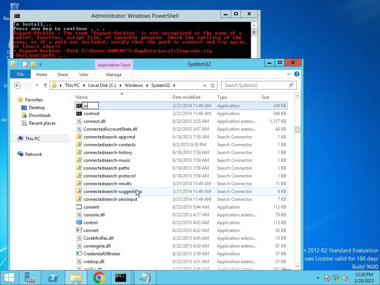Click the Properties quick access icon
Screen dimensions: 380x285
coord(25,64)
